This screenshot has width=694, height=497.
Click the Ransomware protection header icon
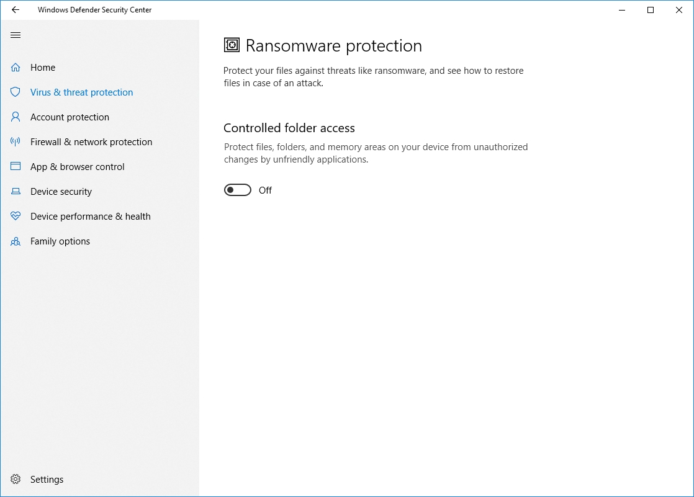click(232, 45)
